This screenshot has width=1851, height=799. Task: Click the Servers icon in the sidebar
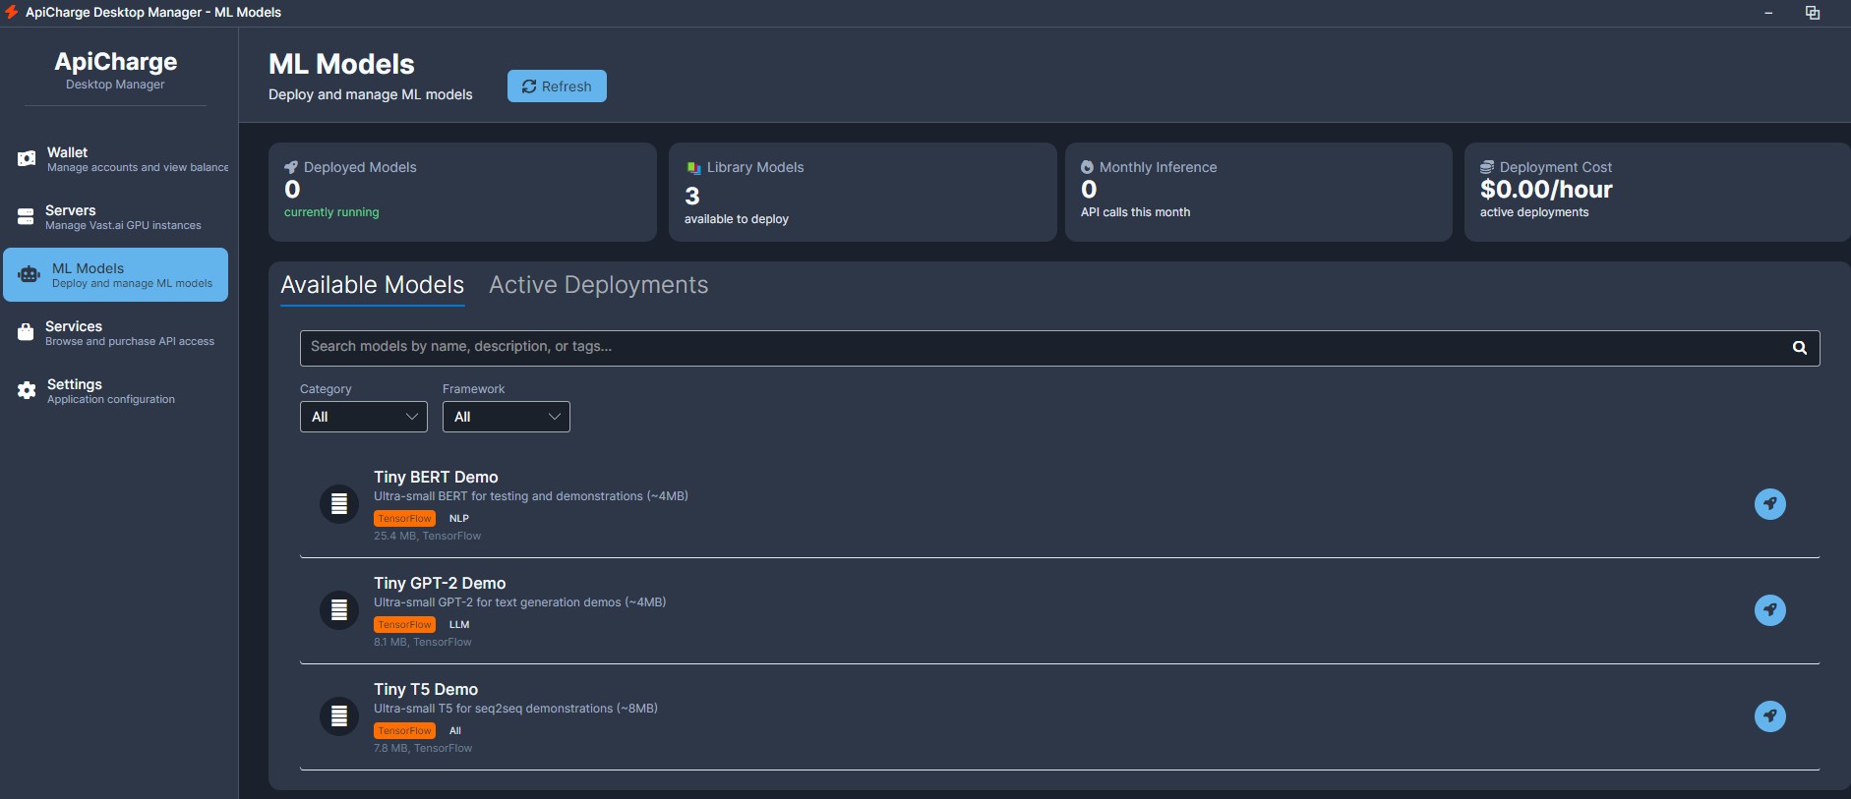click(27, 217)
